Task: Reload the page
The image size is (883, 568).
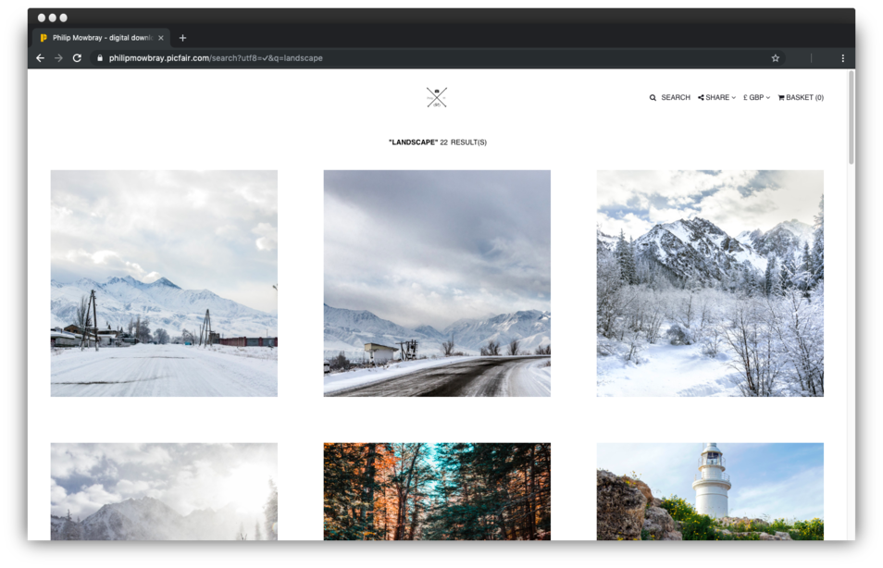Action: [x=77, y=58]
